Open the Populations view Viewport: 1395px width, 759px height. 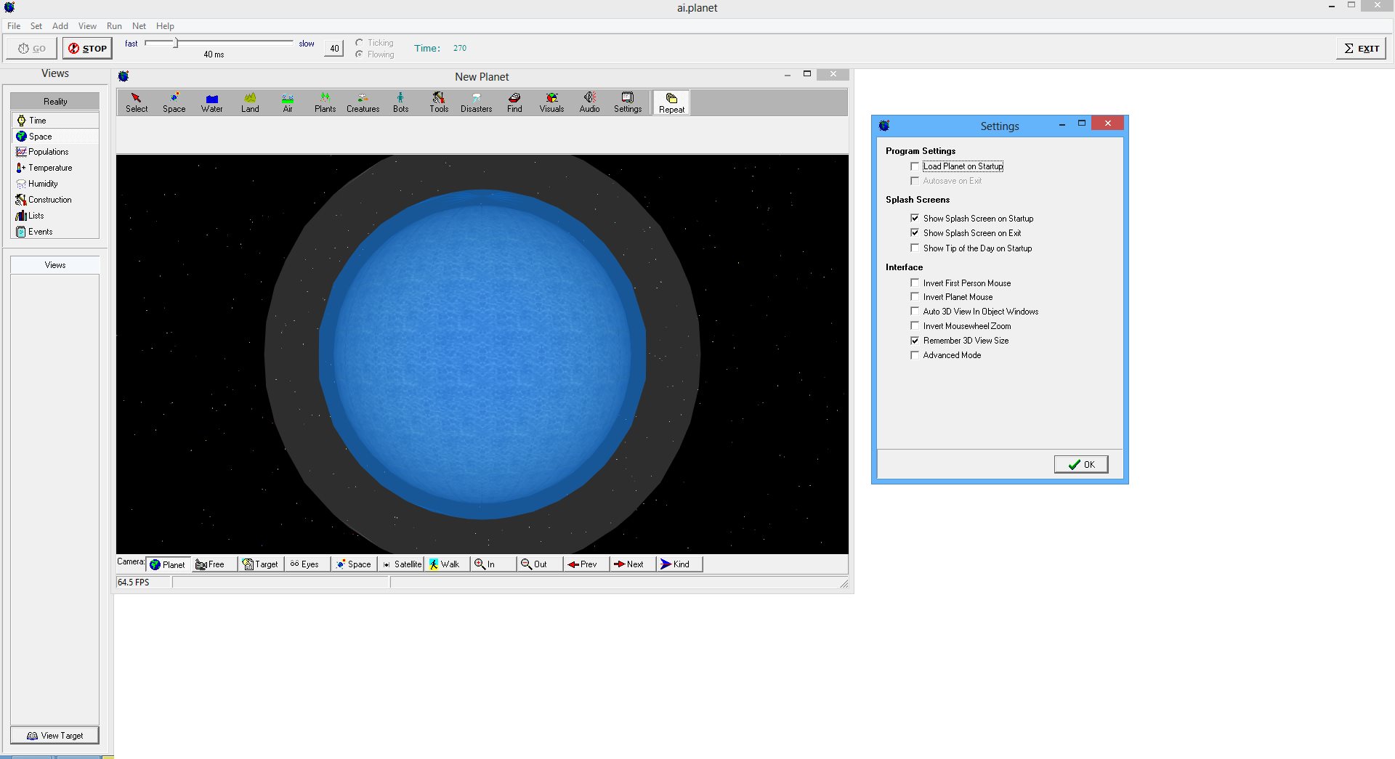(x=55, y=152)
